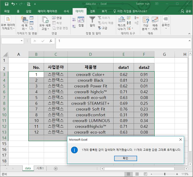
Task: Select column G header
Action: [x=164, y=54]
